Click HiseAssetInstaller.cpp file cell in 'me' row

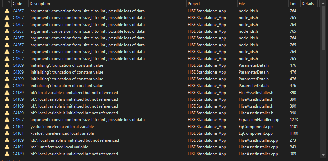coord(258,147)
